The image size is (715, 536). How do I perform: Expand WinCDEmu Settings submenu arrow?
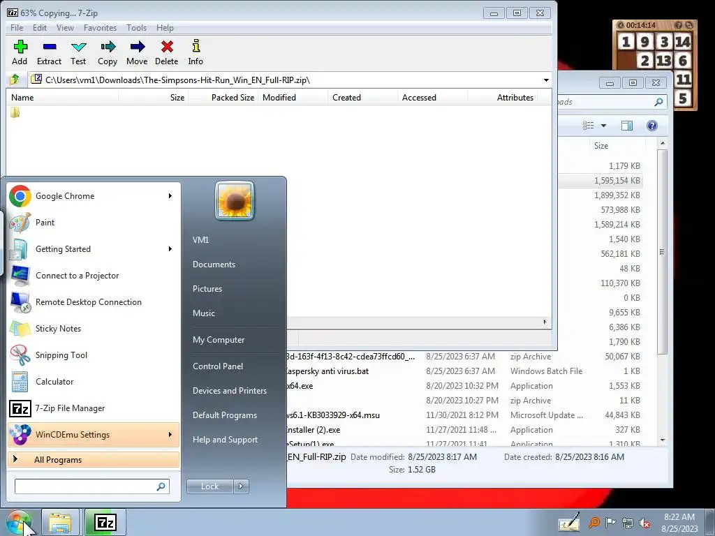(x=170, y=434)
